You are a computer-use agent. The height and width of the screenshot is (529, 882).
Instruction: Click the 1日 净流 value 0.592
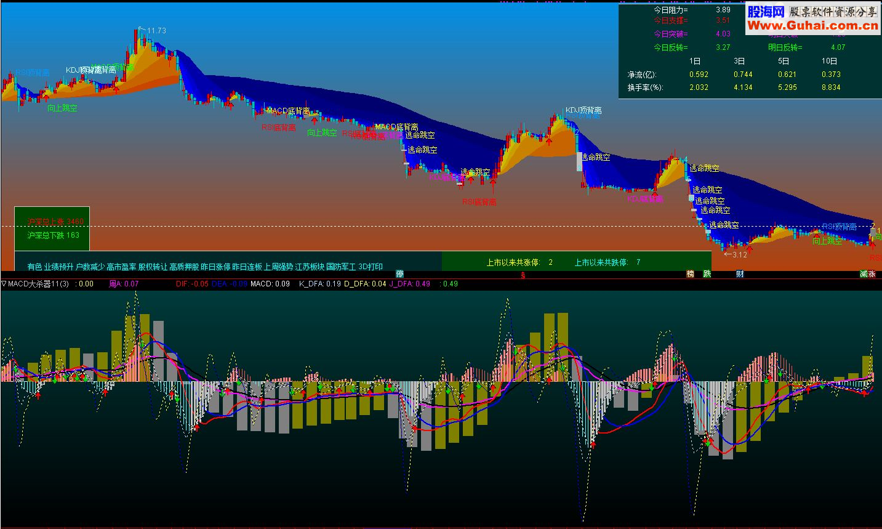point(699,75)
